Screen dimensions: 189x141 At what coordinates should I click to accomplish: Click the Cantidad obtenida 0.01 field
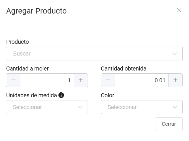(142, 80)
